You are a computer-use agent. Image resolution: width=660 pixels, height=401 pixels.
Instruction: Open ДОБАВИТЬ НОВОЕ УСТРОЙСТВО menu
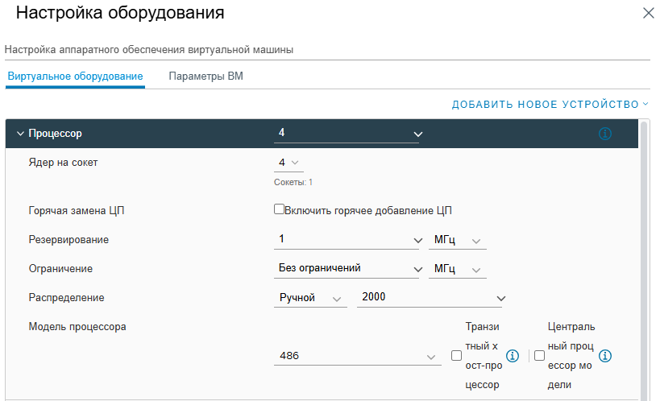550,105
